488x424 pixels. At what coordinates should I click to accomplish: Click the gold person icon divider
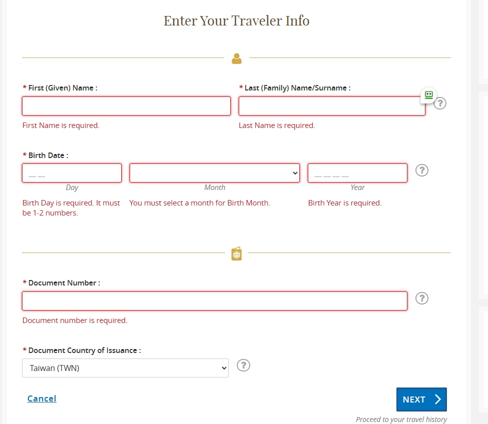click(237, 58)
